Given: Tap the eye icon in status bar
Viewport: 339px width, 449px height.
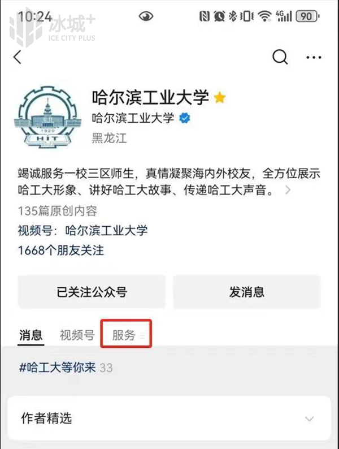Looking at the screenshot, I should (x=146, y=16).
